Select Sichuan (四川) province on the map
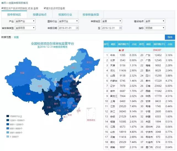The height and width of the screenshot is (151, 177). [x=50, y=97]
